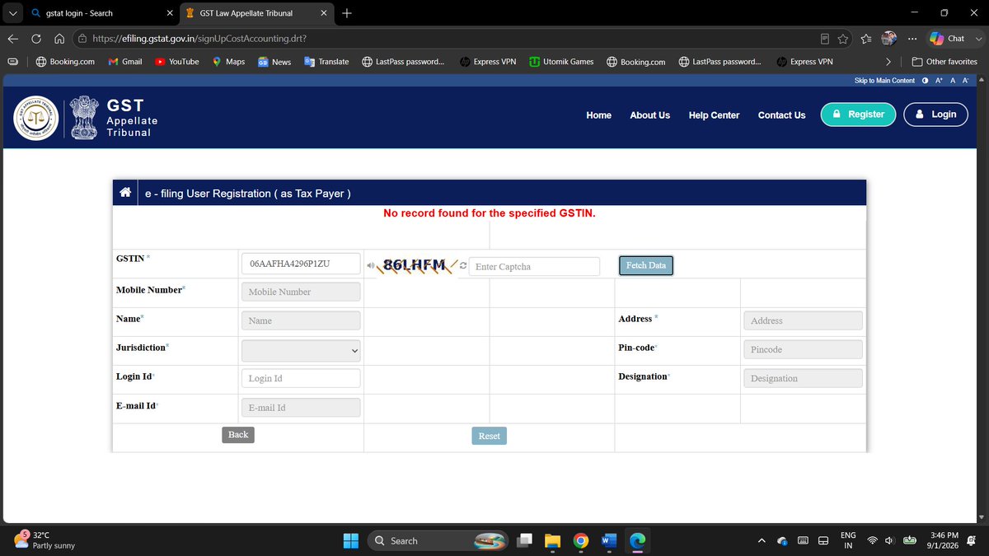
Task: Close the GST Law Appellate Tribunal tab
Action: coord(324,13)
